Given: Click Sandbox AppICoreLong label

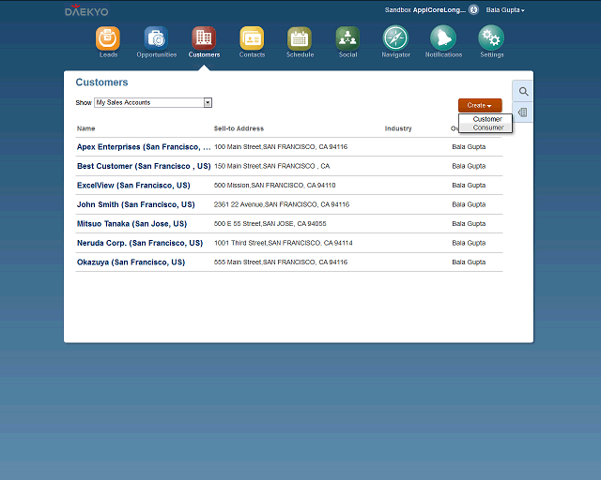Looking at the screenshot, I should pos(425,10).
